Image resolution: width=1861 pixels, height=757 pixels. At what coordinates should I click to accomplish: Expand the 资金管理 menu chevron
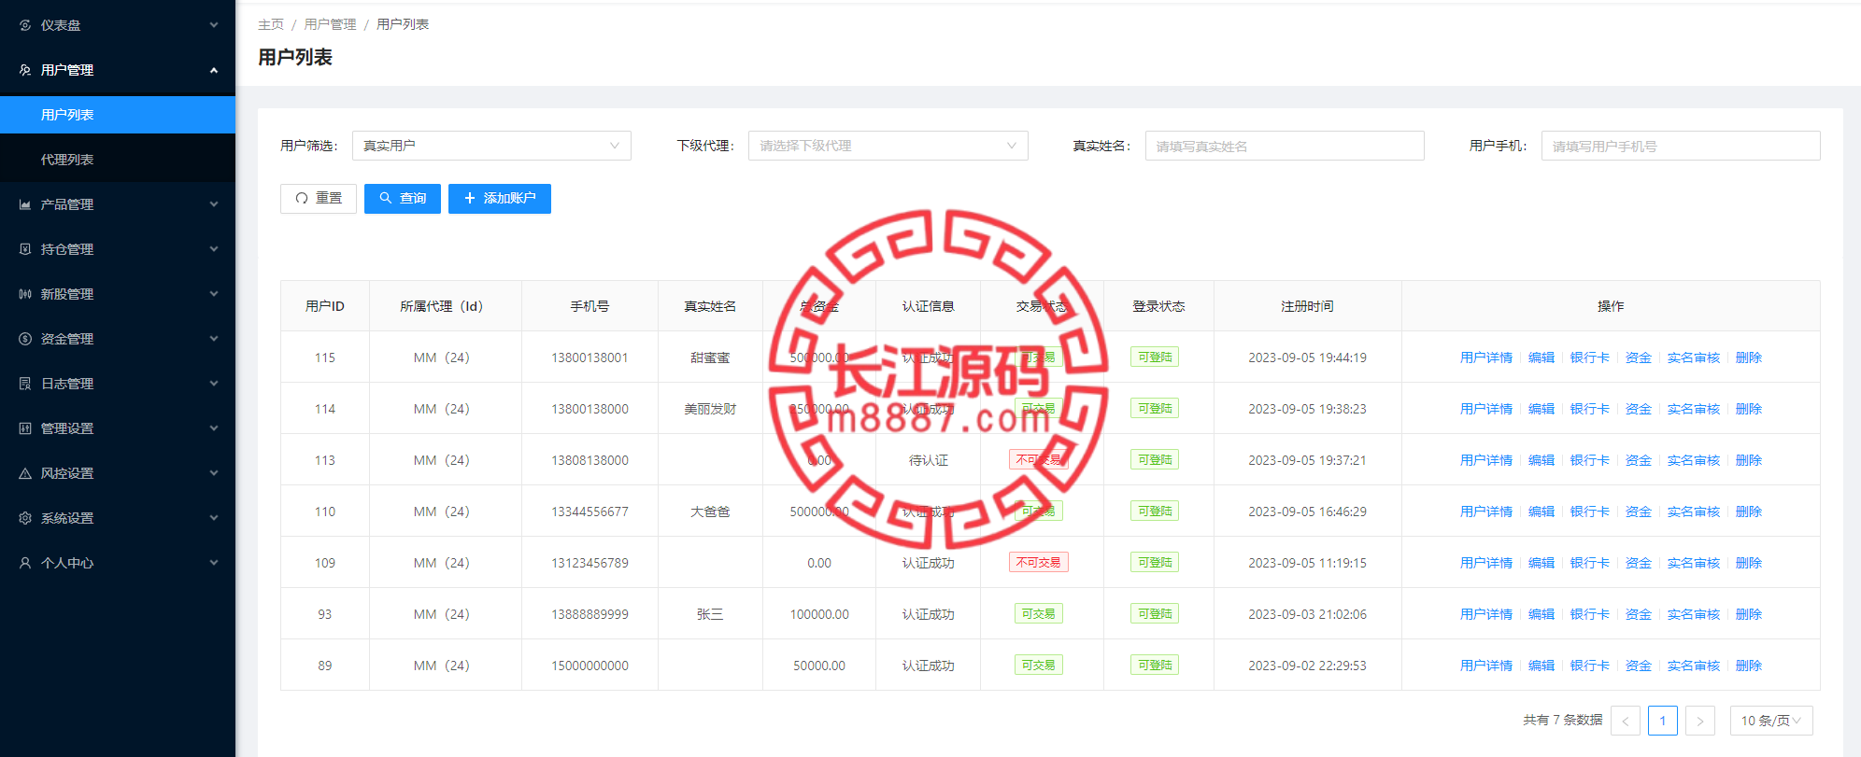point(214,339)
